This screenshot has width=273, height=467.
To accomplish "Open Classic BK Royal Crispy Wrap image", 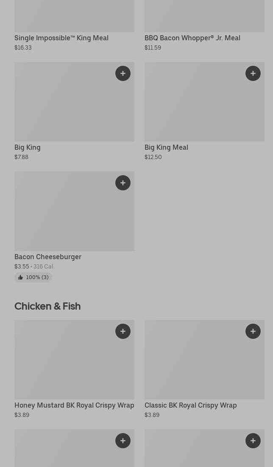I will coord(204,360).
